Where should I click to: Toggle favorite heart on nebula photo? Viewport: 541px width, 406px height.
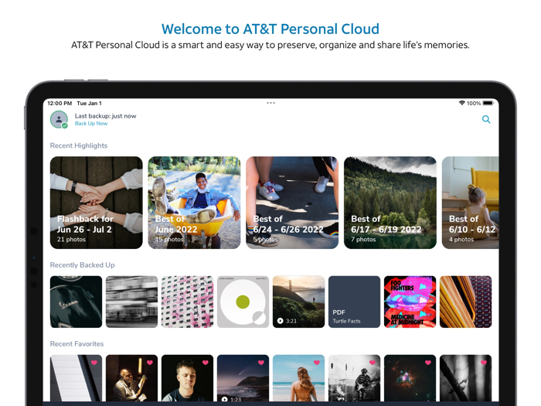point(428,363)
